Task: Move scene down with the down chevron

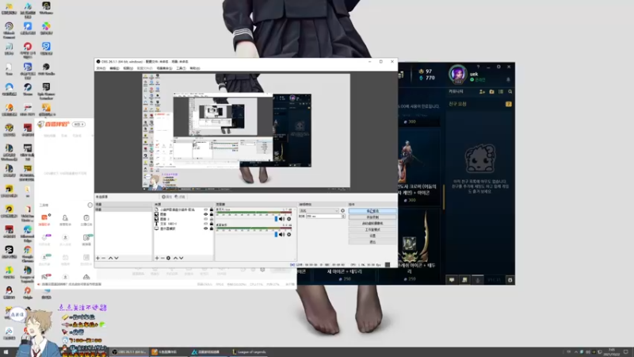Action: (x=116, y=258)
